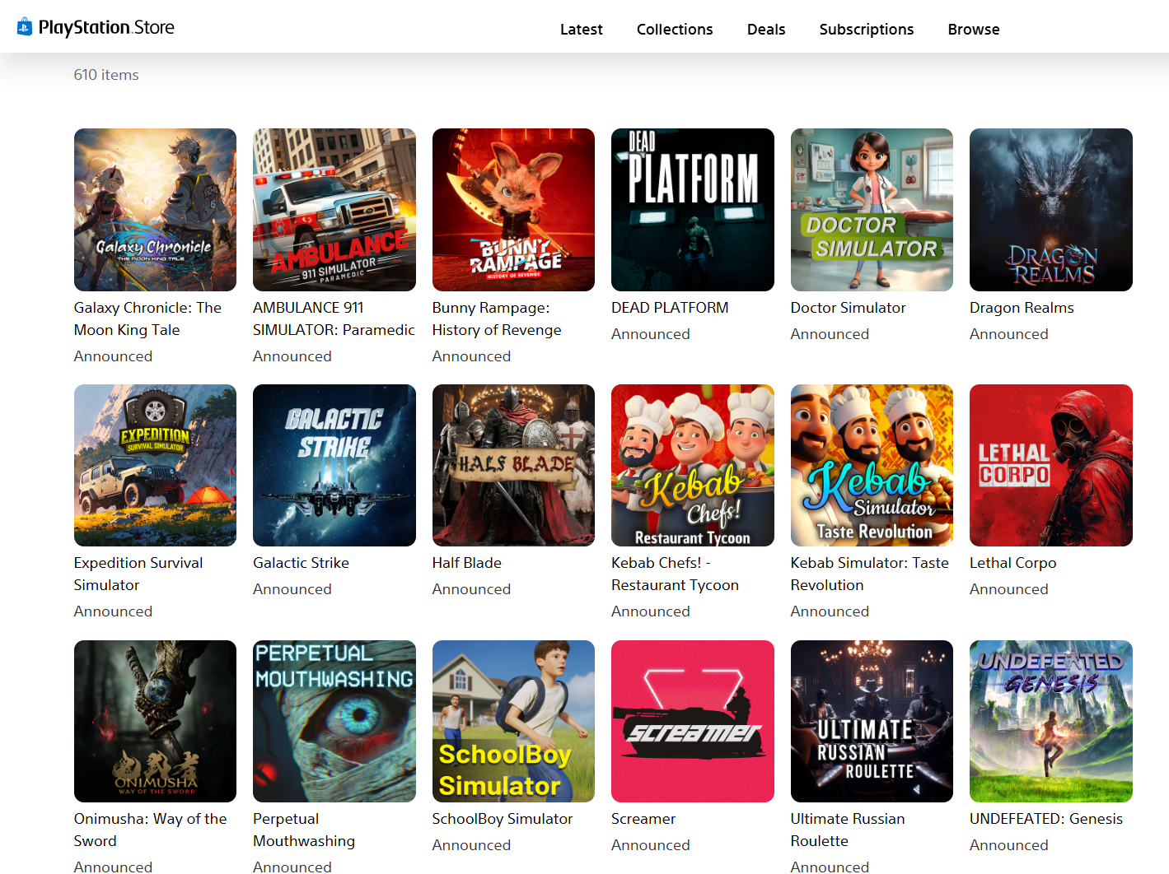Open the Half Blade game page

point(513,465)
